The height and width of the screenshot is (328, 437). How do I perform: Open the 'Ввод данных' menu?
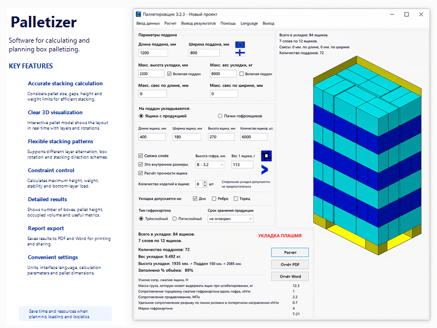[148, 24]
